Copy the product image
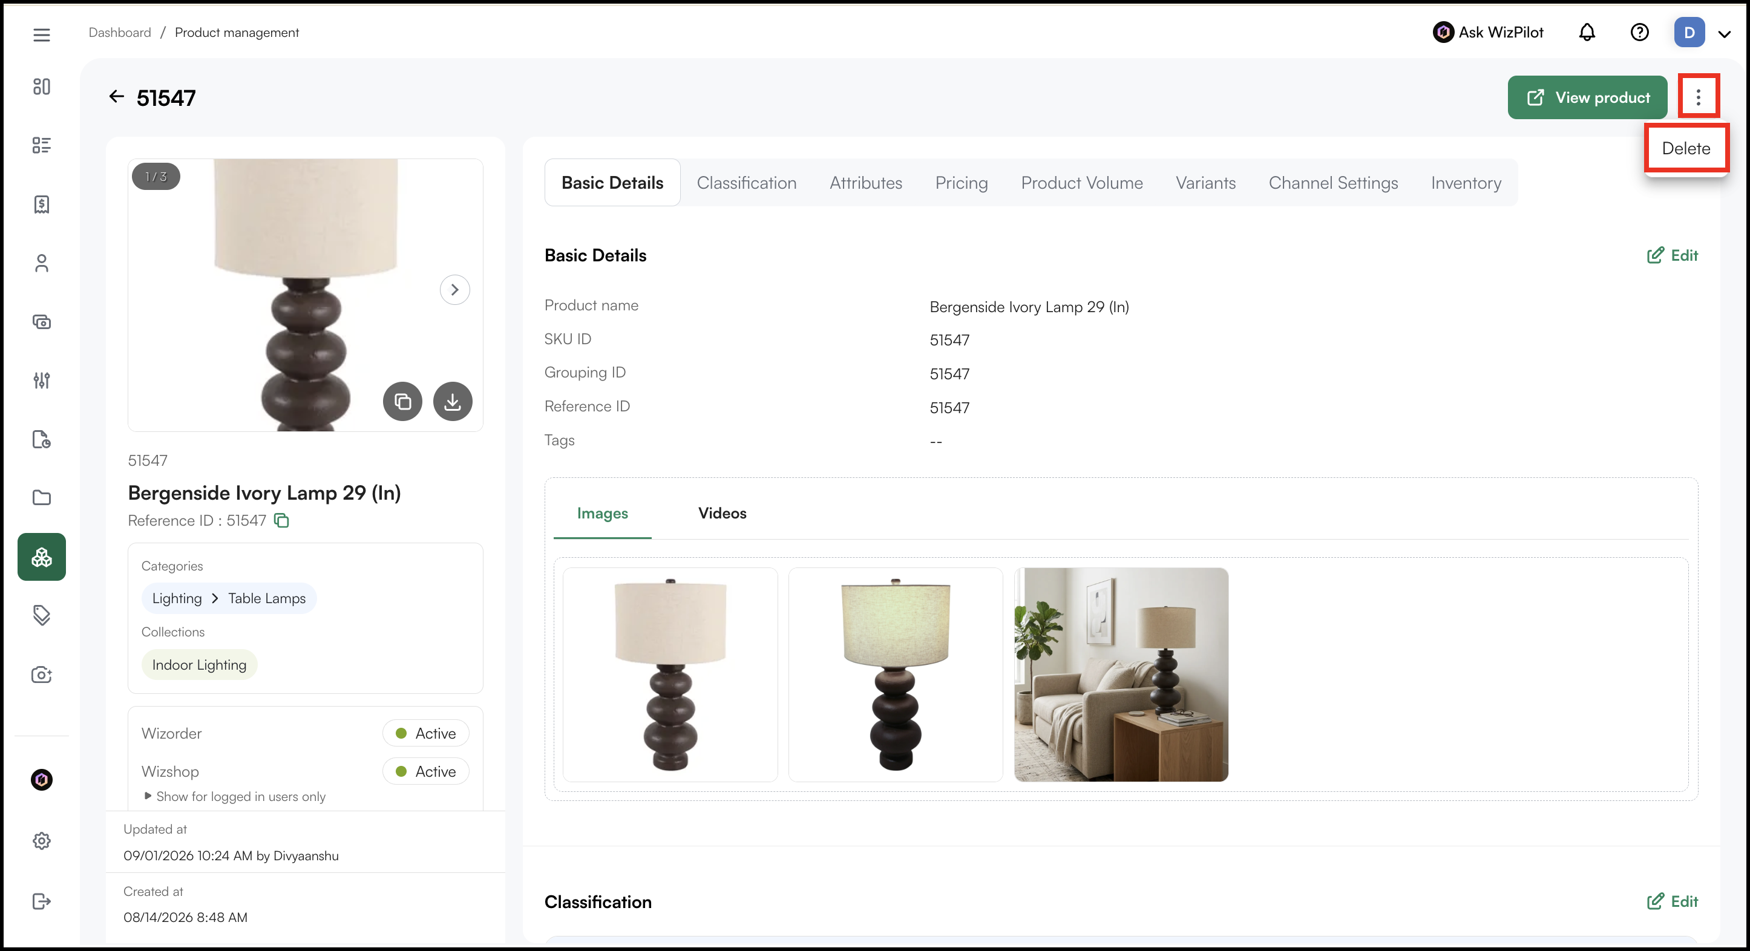Image resolution: width=1750 pixels, height=951 pixels. [x=402, y=402]
